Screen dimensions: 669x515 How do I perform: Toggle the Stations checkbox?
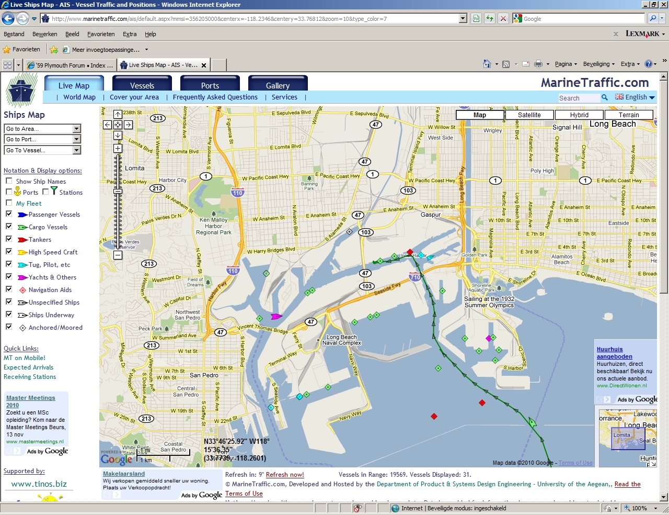(x=45, y=192)
